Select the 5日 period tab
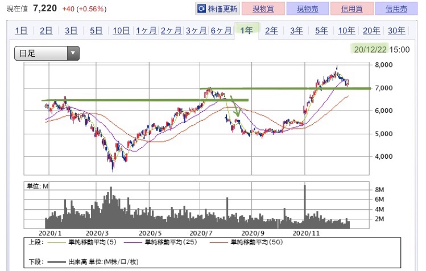The height and width of the screenshot is (271, 426). pyautogui.click(x=96, y=31)
